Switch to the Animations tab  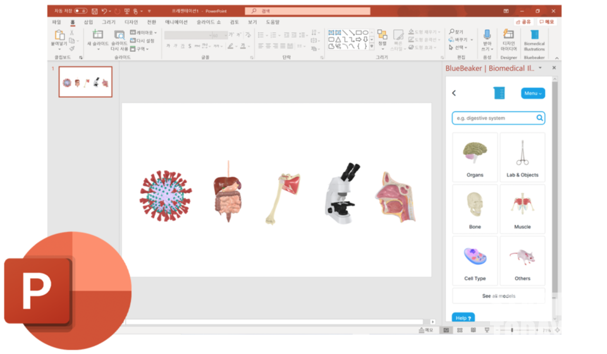[x=176, y=21]
